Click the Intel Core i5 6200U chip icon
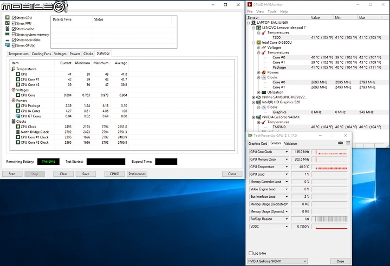This screenshot has width=390, height=266. coord(259,43)
